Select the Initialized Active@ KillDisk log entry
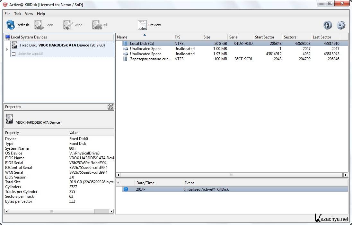Viewport: 352px width, 225px height. [206, 189]
